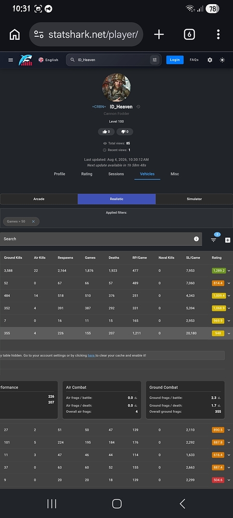Viewport: 233px width, 518px height.
Task: Click the blue Login button
Action: tap(175, 60)
